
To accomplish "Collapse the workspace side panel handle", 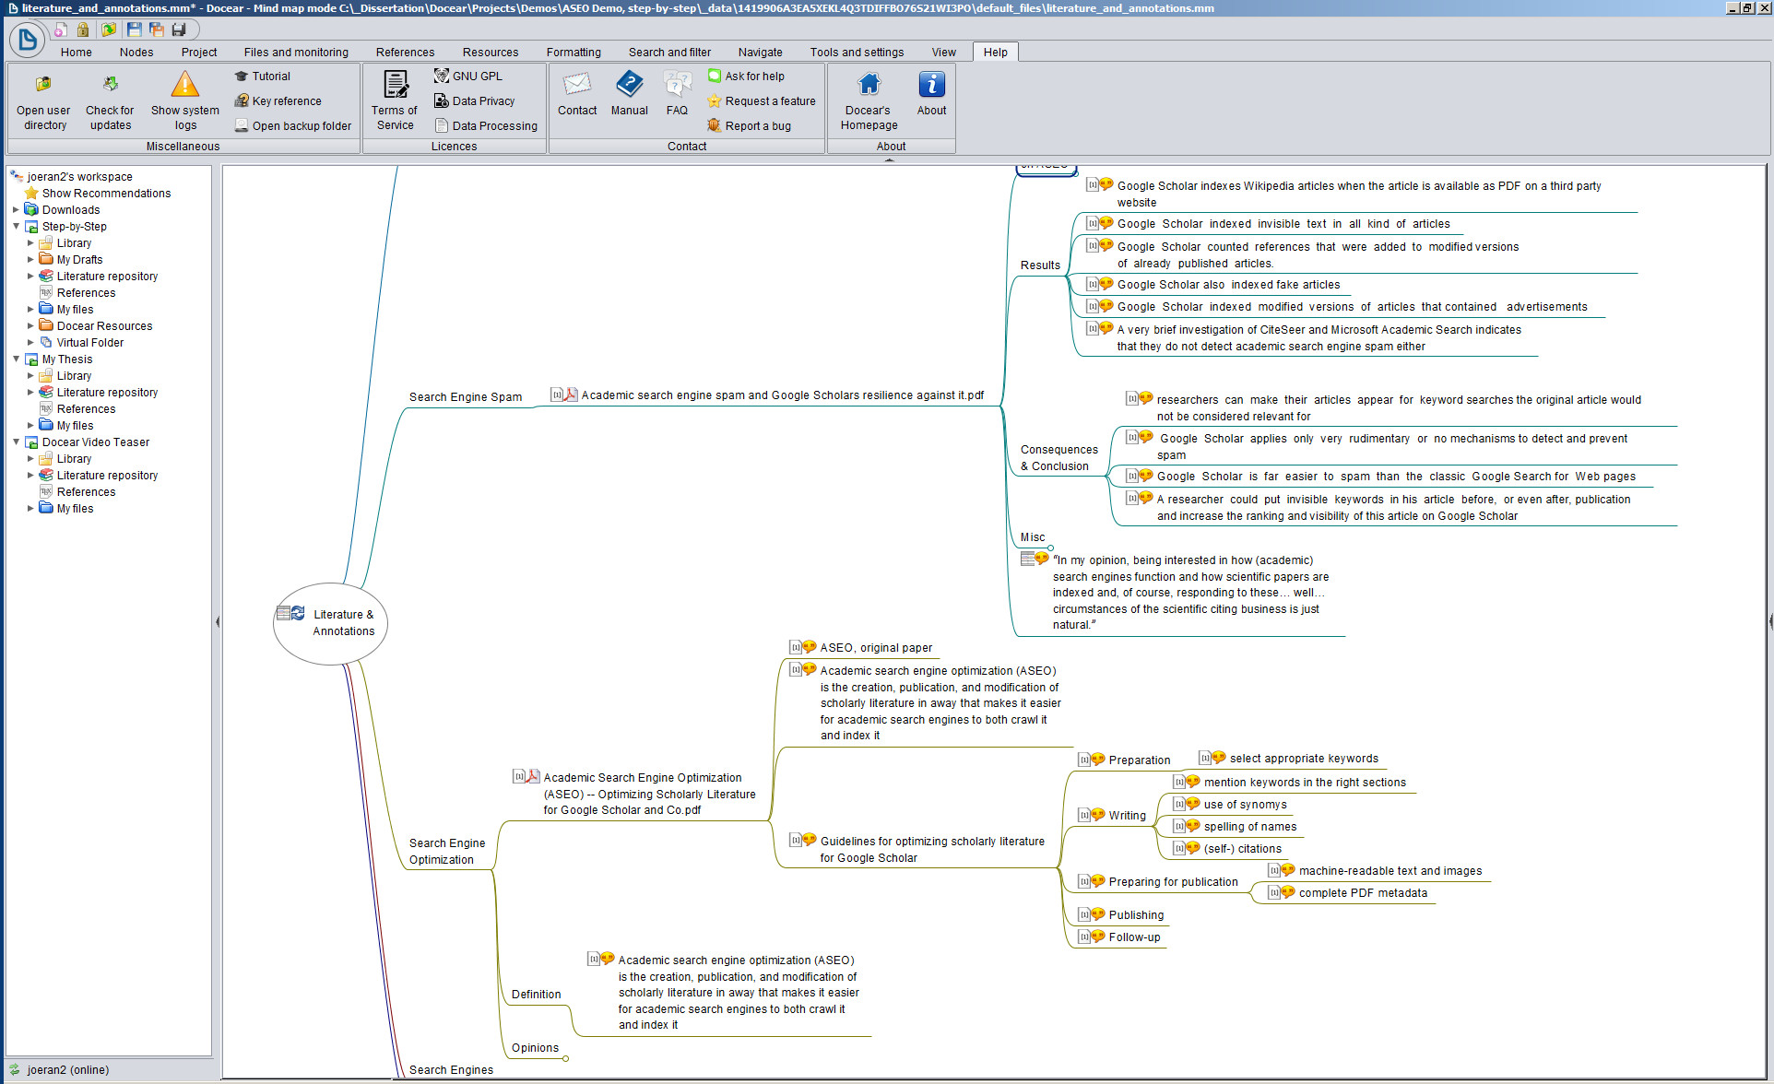I will [218, 622].
